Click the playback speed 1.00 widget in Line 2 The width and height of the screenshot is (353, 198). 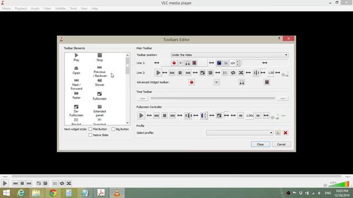tap(271, 73)
